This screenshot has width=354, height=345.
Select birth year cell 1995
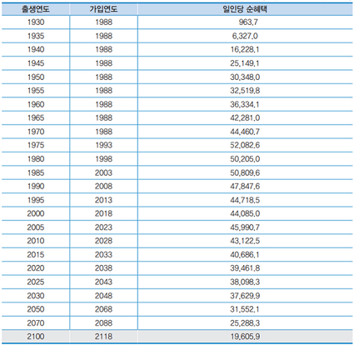click(36, 200)
